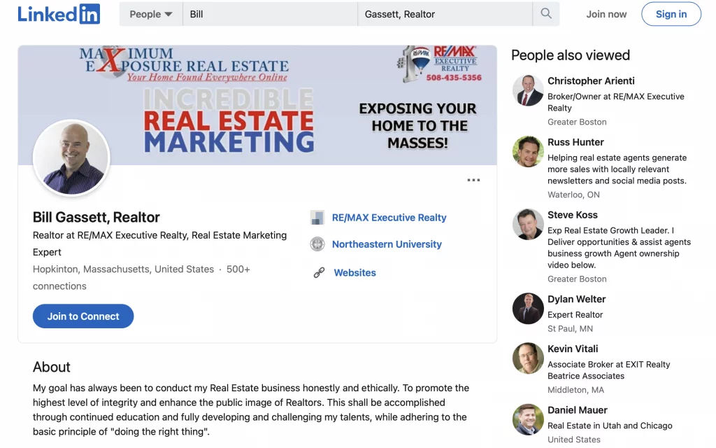
Task: Click Broker/Owner at RE/MAX Executive Realty text
Action: [616, 102]
